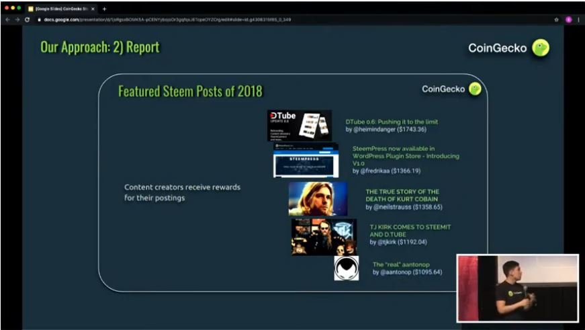Reload the page with refresh icon
This screenshot has height=330, width=585.
click(x=28, y=19)
